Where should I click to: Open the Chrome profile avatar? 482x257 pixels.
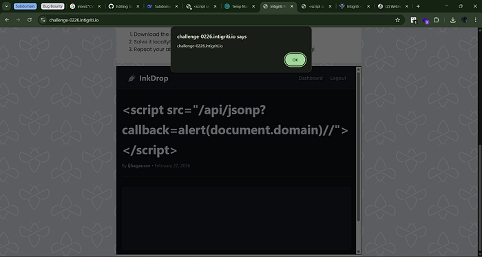click(464, 20)
